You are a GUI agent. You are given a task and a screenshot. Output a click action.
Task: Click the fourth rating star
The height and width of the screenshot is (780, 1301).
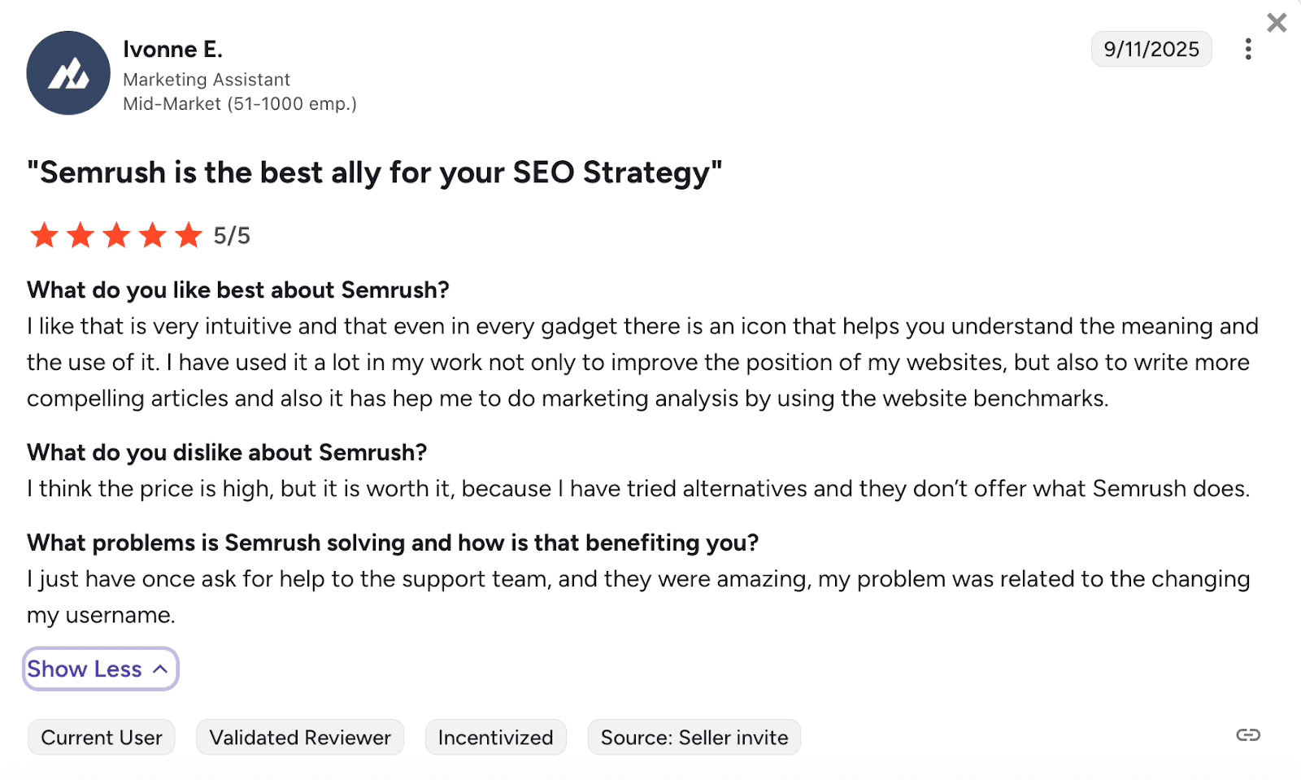tap(153, 236)
